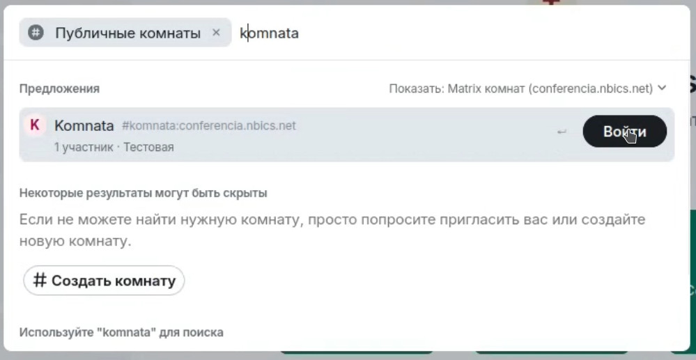Image resolution: width=696 pixels, height=360 pixels.
Task: Join the room with the Войти button
Action: tap(624, 132)
